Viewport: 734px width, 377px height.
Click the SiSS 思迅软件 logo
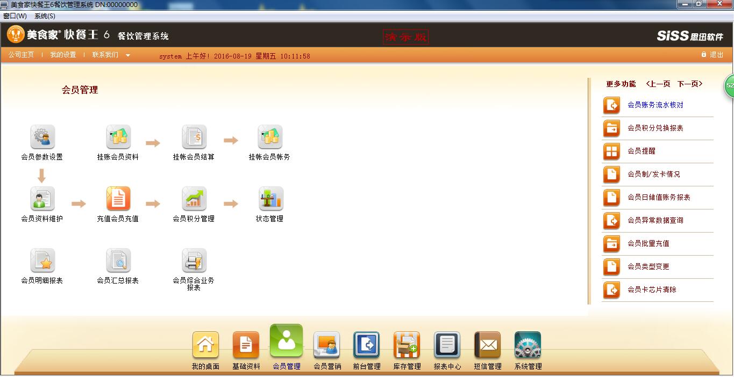tap(690, 36)
